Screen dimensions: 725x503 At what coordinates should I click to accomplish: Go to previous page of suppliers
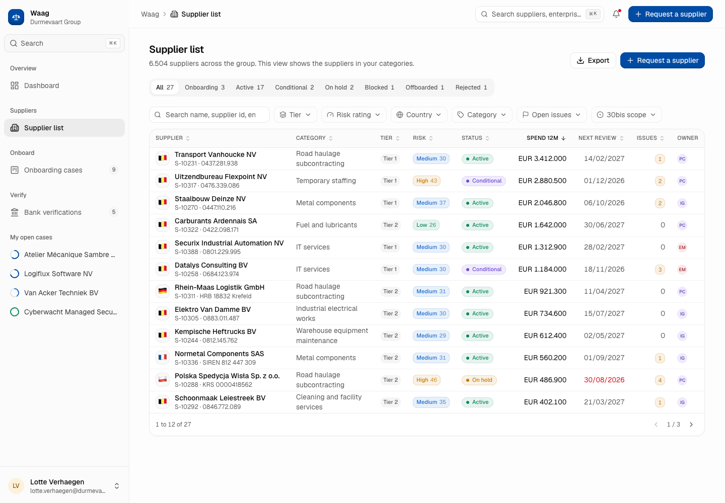(656, 425)
